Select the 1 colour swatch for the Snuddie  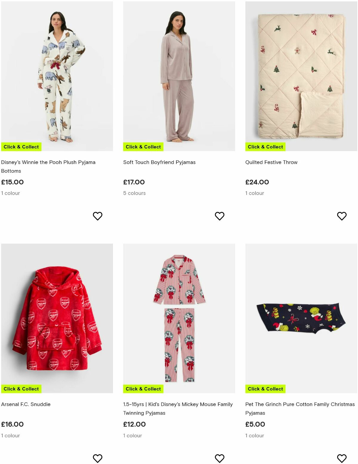pyautogui.click(x=10, y=436)
